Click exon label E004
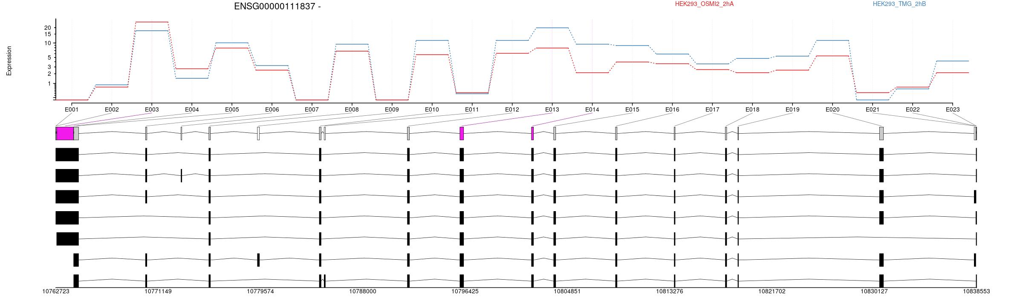This screenshot has height=298, width=1023. (x=192, y=109)
